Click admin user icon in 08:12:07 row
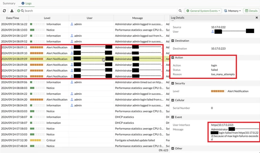Screen dimensions: 260x153 pos(72,36)
